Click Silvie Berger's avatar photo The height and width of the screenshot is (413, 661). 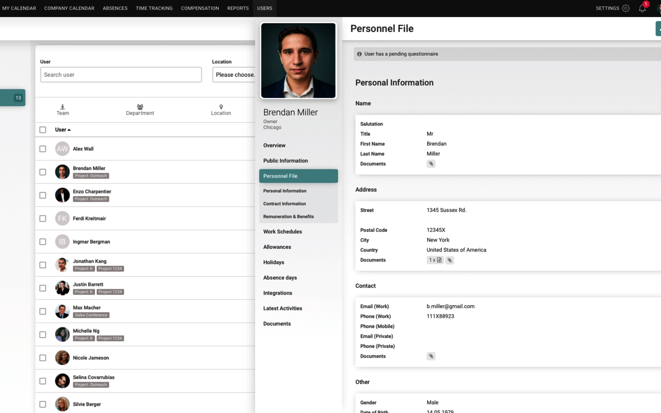click(62, 404)
